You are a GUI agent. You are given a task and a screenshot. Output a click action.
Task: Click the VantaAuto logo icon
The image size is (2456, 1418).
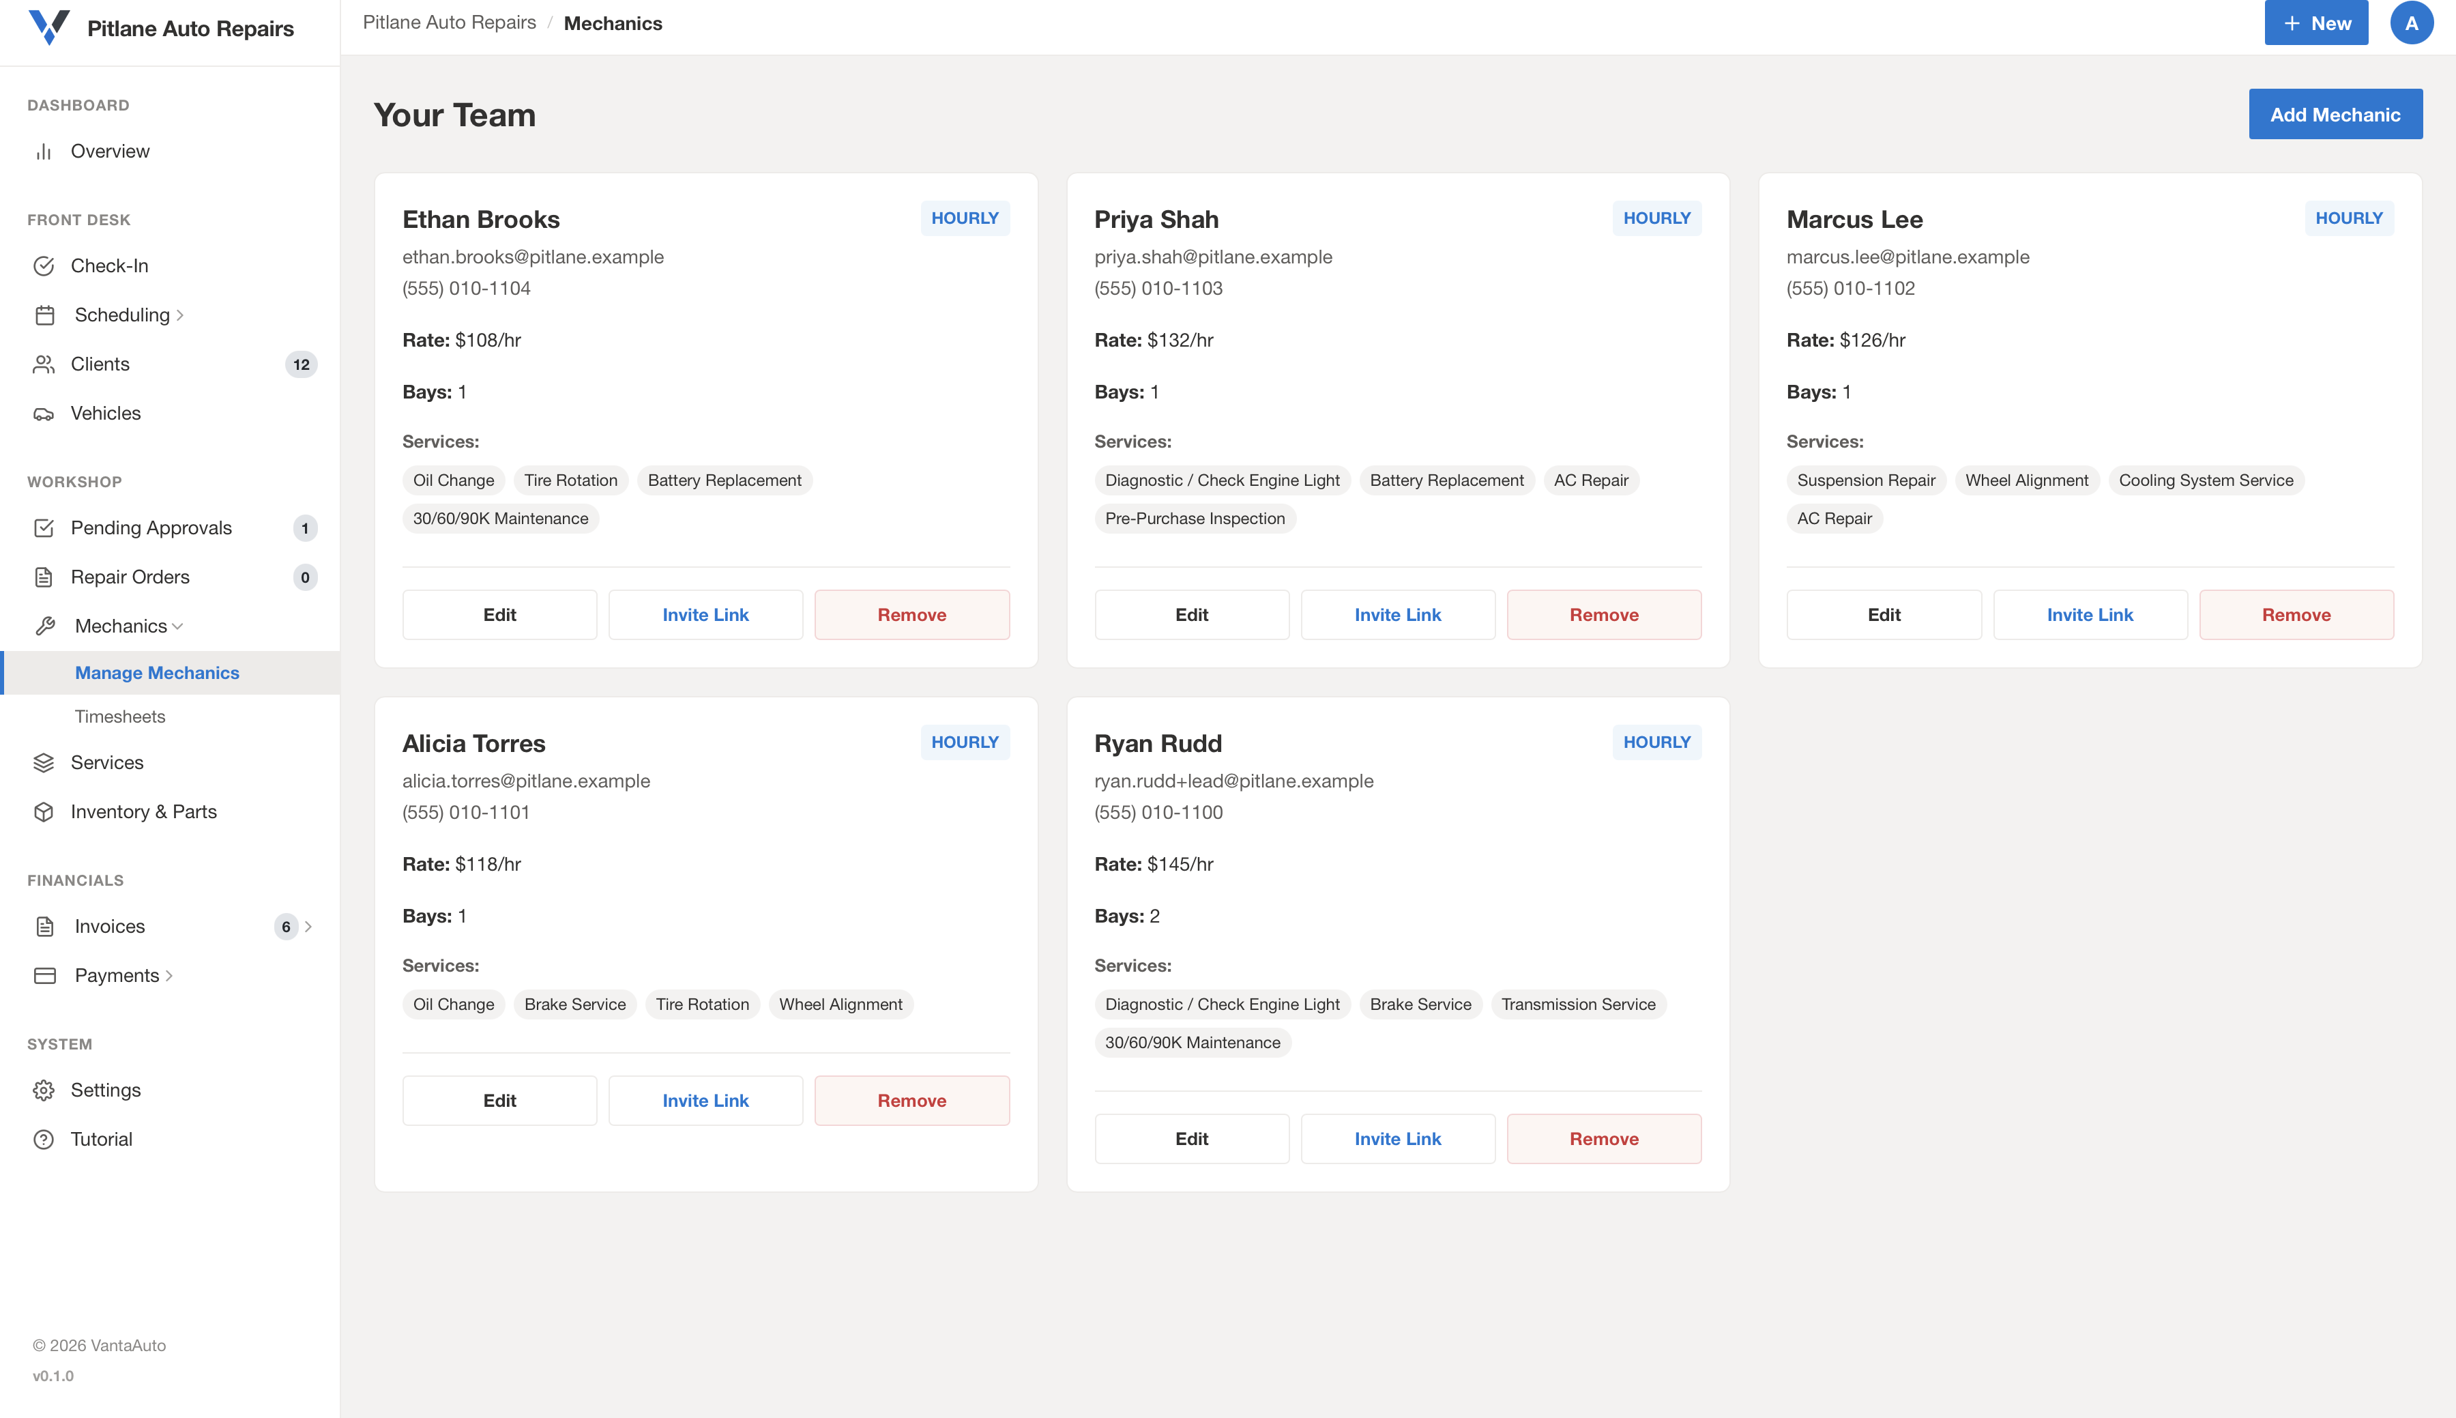[48, 27]
